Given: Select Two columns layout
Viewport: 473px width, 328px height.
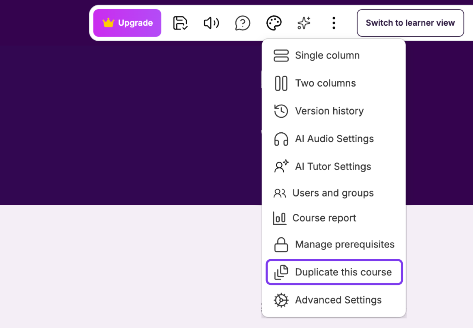Looking at the screenshot, I should point(334,83).
